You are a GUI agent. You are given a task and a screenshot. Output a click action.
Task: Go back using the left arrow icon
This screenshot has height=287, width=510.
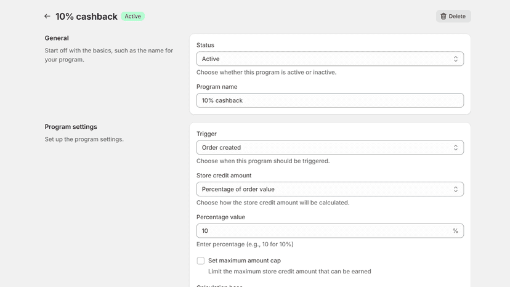click(47, 16)
